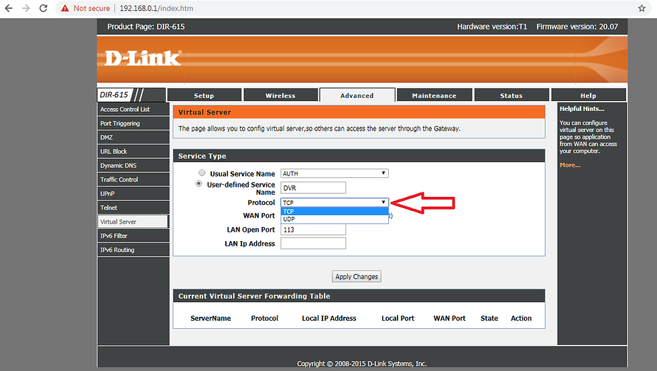Click Current Virtual Server Forwarding Table heading

tap(254, 296)
